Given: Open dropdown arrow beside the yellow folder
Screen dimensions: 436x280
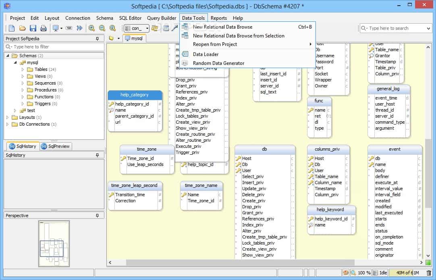Looking at the screenshot, I should [118, 38].
